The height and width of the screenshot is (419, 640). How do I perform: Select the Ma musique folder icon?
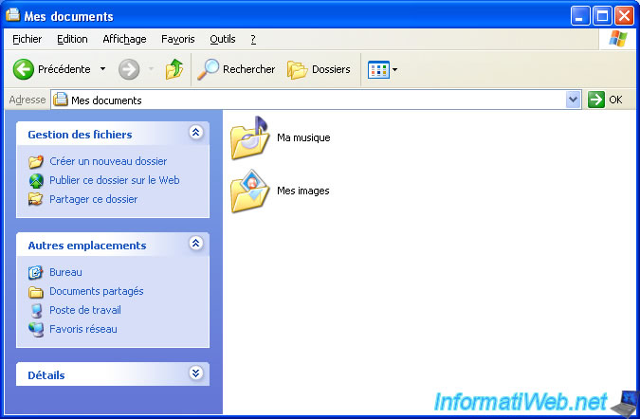pos(249,137)
